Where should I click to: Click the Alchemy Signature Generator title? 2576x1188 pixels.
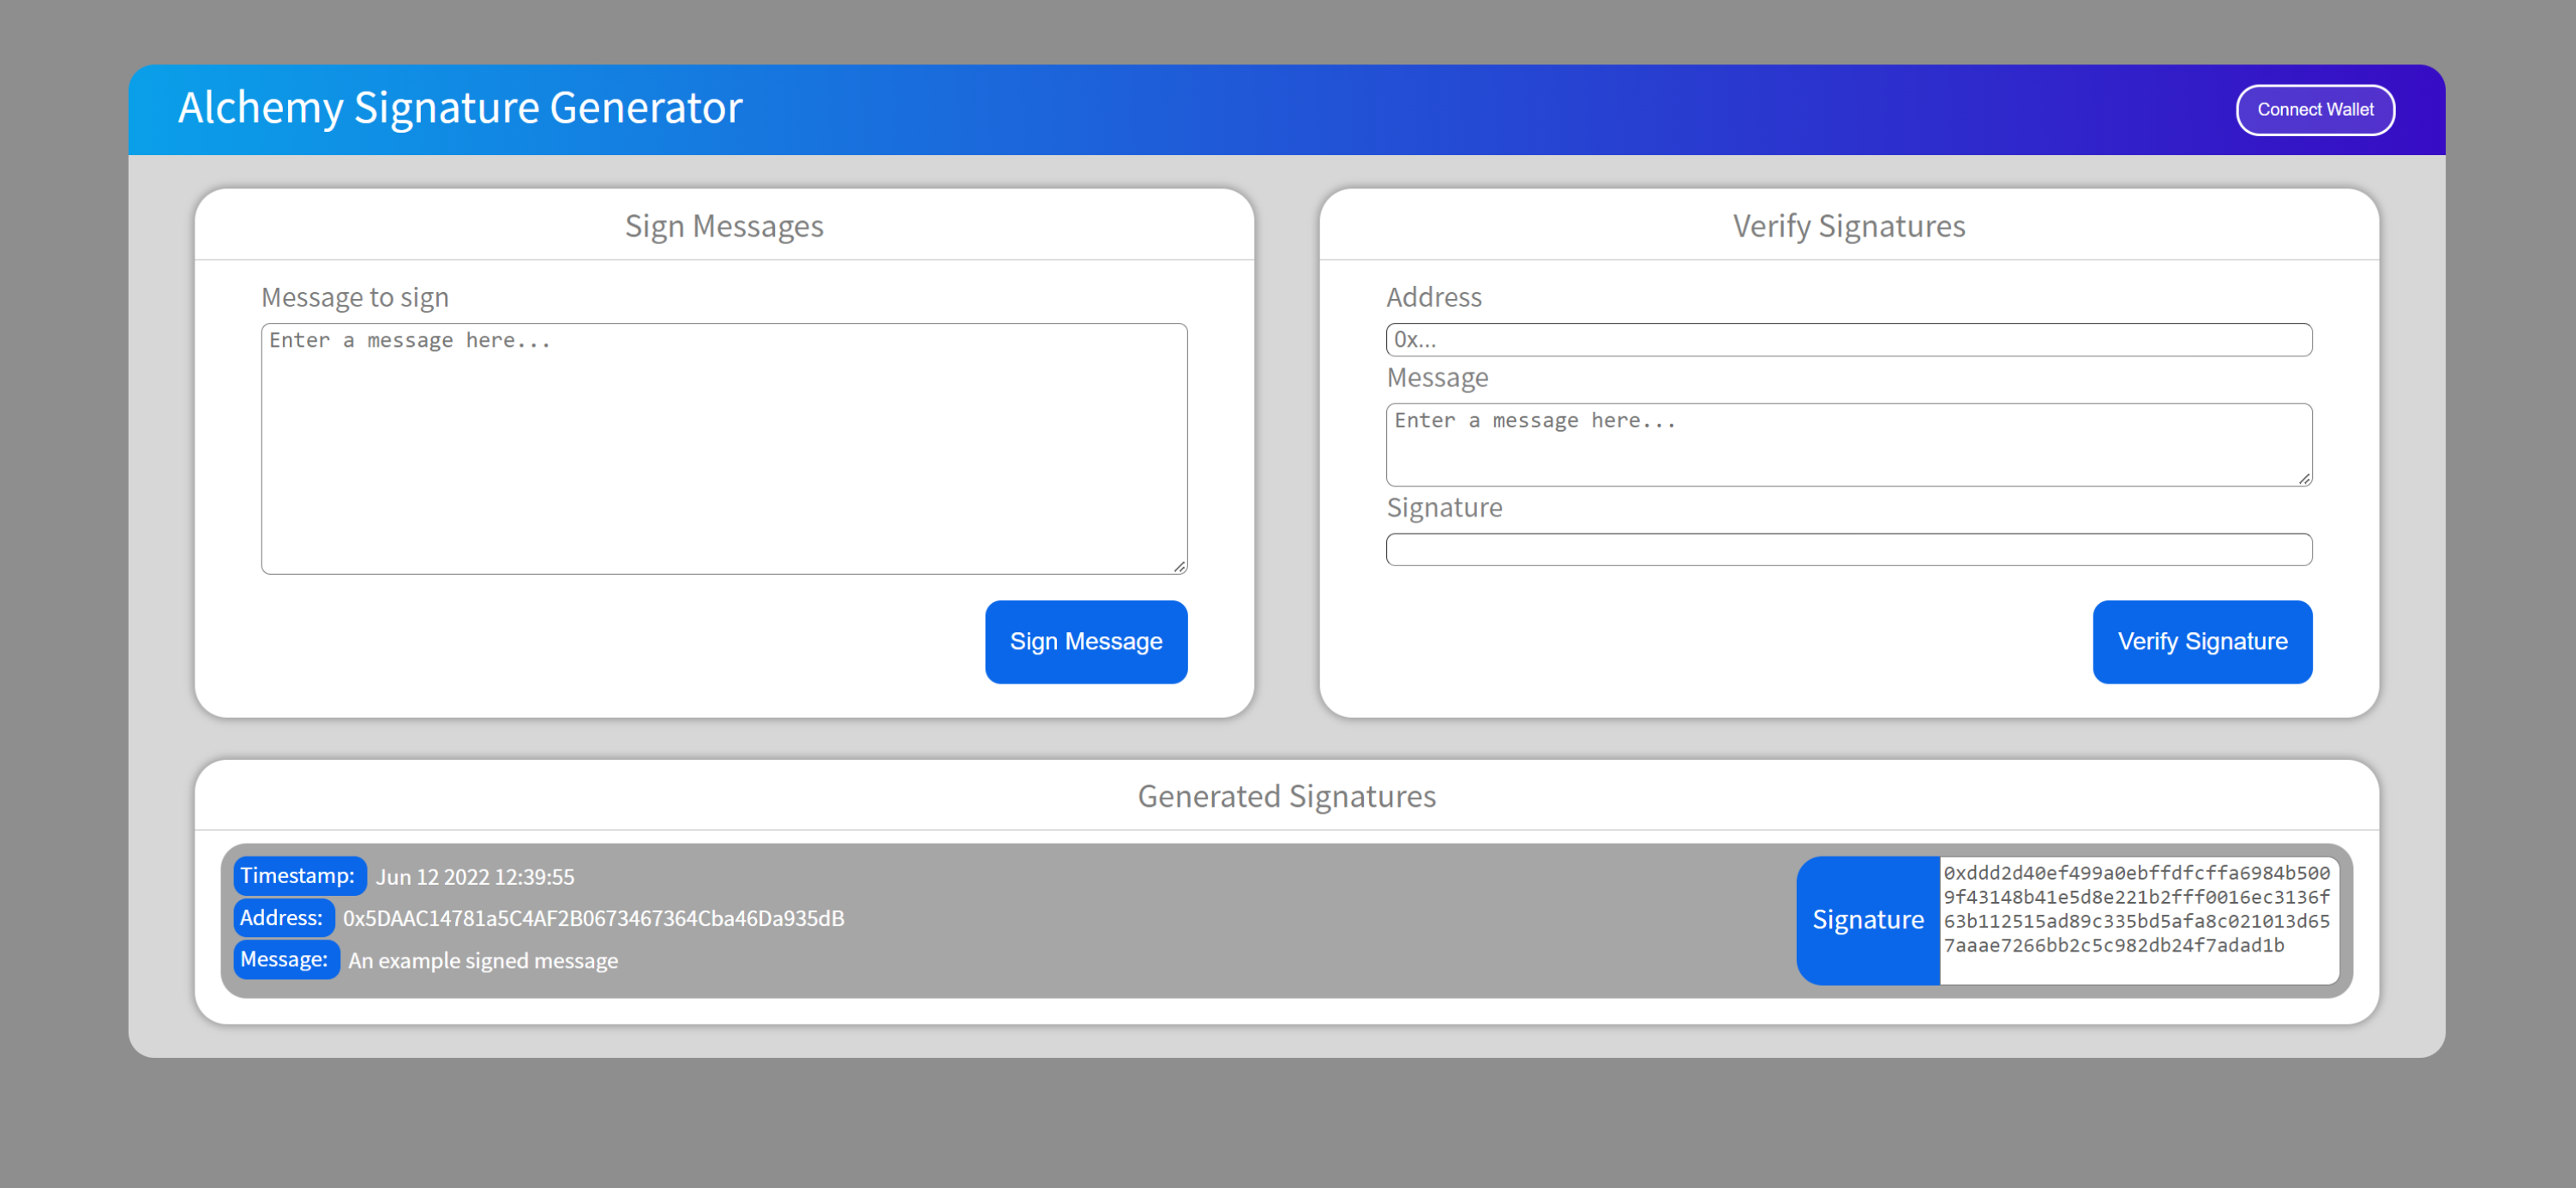click(x=460, y=108)
